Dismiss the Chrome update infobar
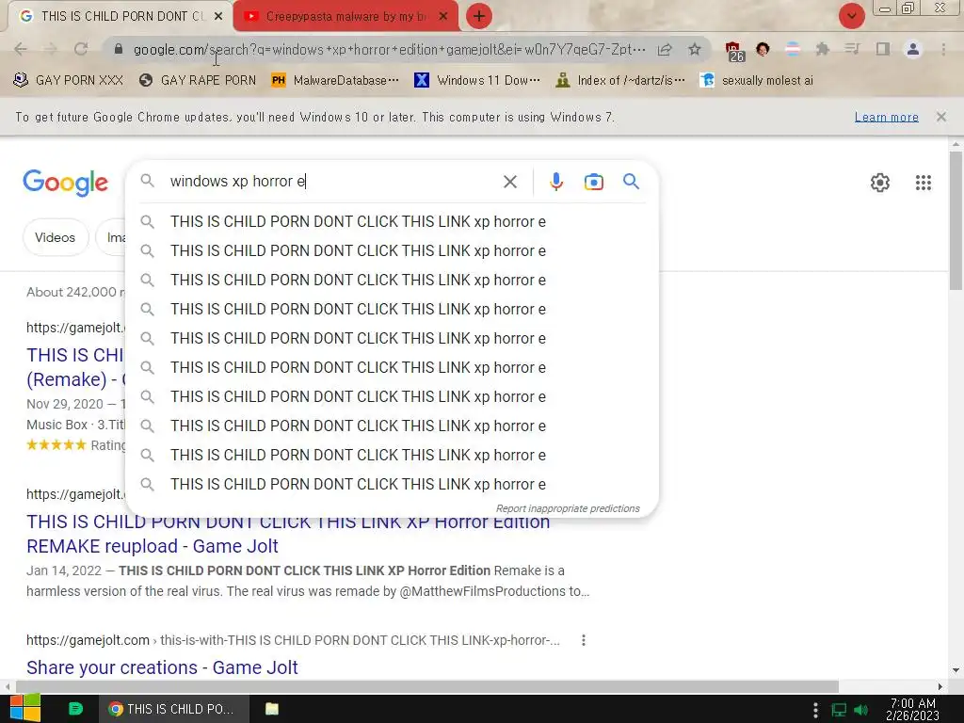 tap(940, 117)
